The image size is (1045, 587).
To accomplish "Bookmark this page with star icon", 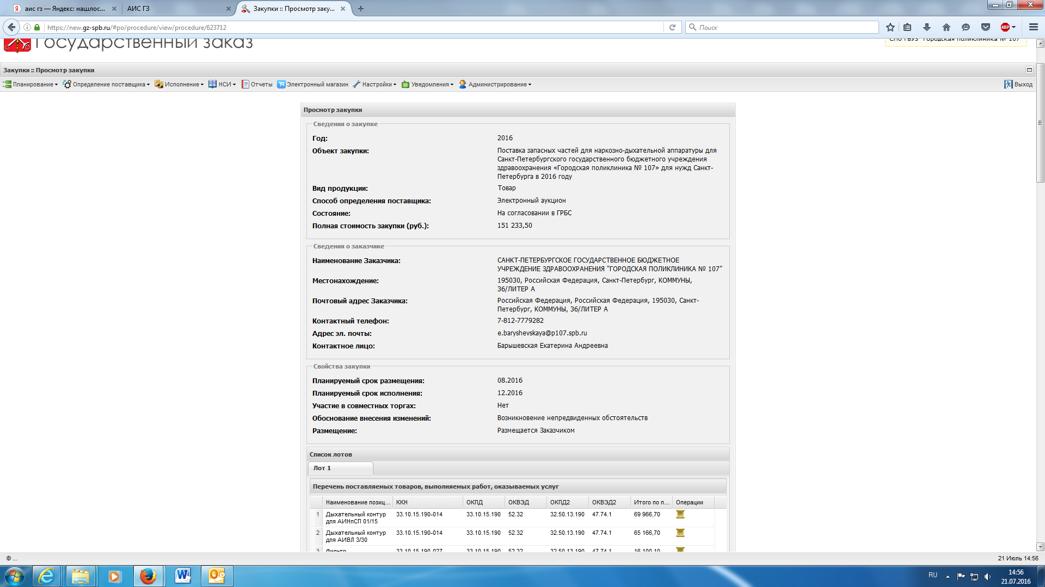I will tap(890, 27).
